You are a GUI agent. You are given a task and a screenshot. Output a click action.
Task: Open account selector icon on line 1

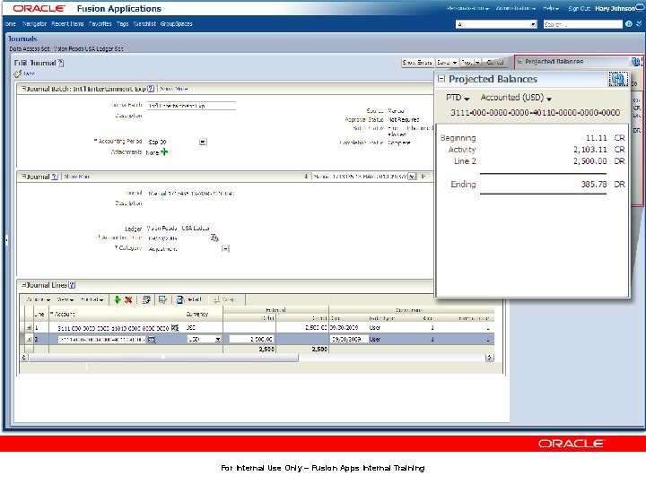pyautogui.click(x=175, y=328)
